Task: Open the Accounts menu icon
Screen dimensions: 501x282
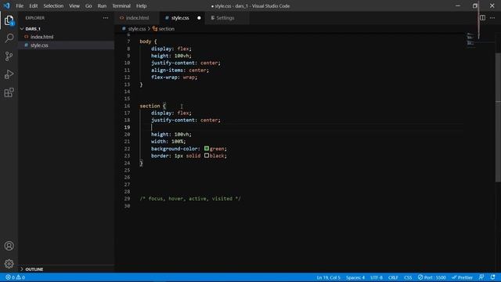Action: pos(9,245)
